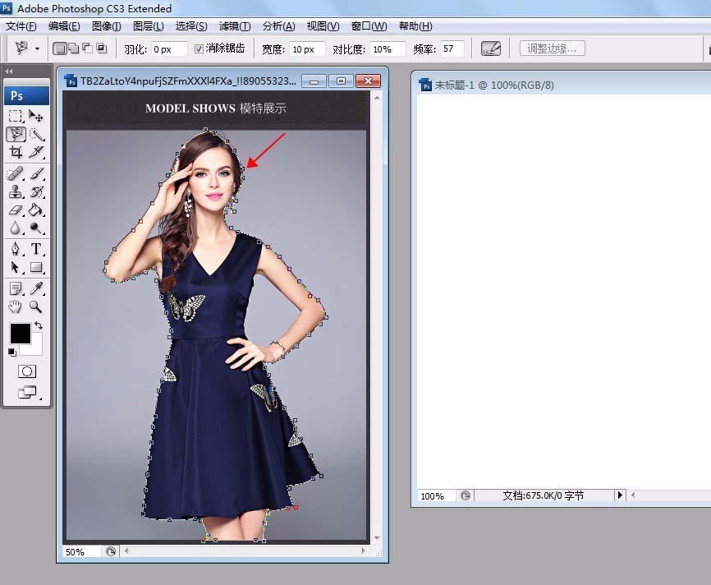Viewport: 711px width, 585px height.
Task: Select the Crop tool
Action: tap(16, 152)
